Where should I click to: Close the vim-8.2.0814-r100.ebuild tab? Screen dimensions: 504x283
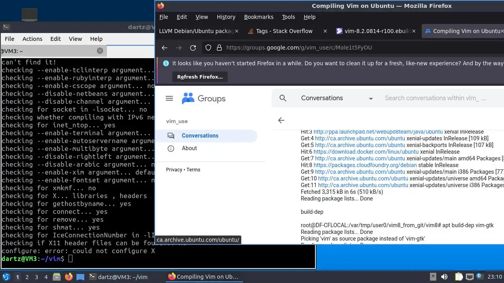click(413, 31)
